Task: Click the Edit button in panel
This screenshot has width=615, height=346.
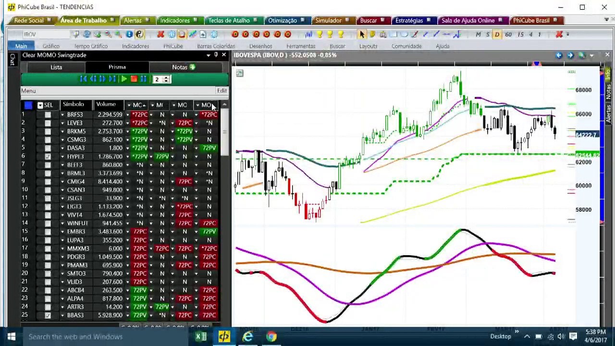Action: coord(221,91)
